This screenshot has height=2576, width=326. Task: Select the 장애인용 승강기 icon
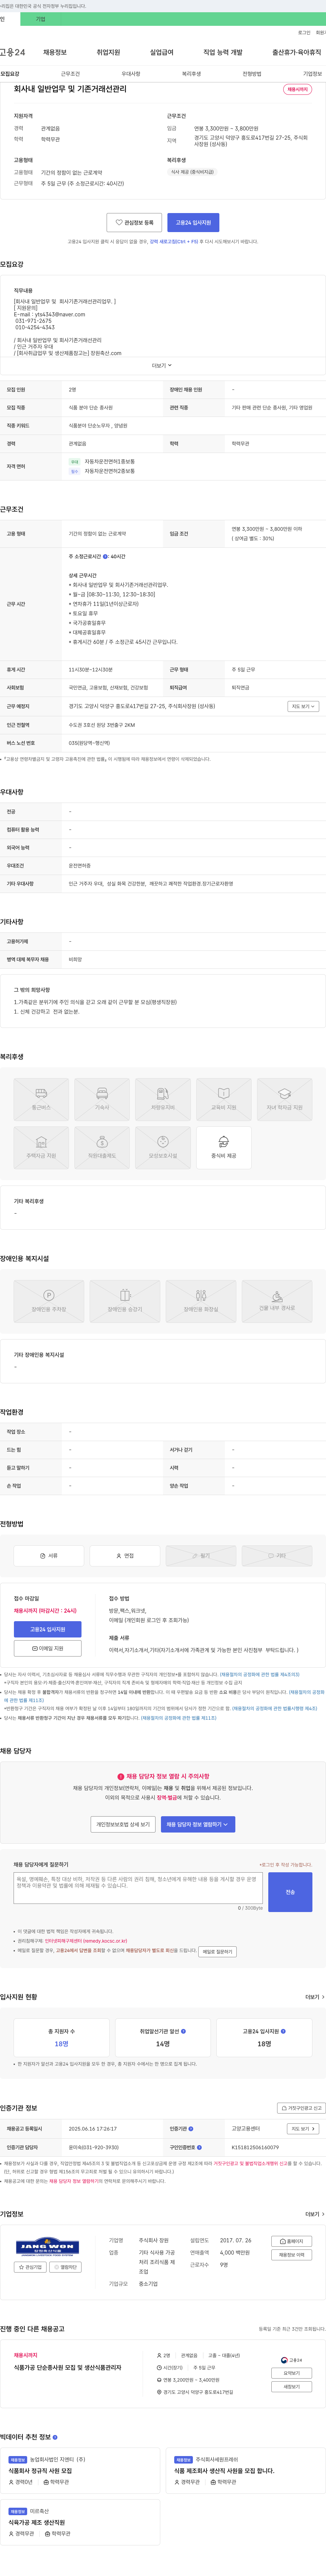click(125, 1301)
